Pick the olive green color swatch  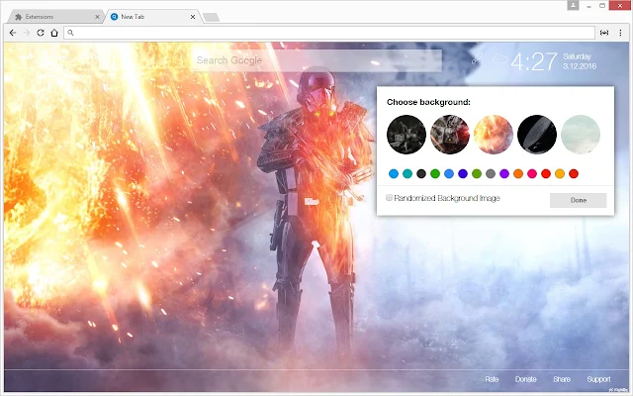477,174
